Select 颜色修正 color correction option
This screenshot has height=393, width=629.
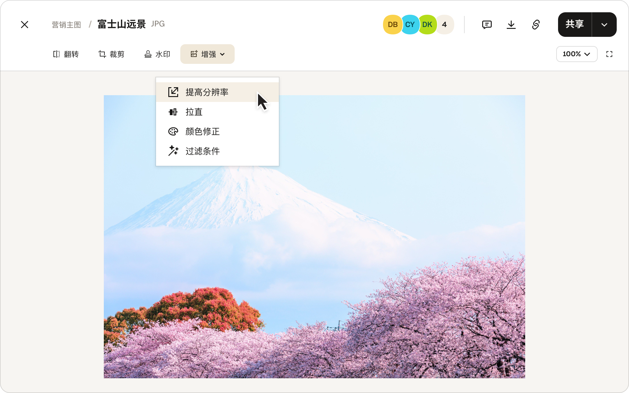pyautogui.click(x=217, y=131)
